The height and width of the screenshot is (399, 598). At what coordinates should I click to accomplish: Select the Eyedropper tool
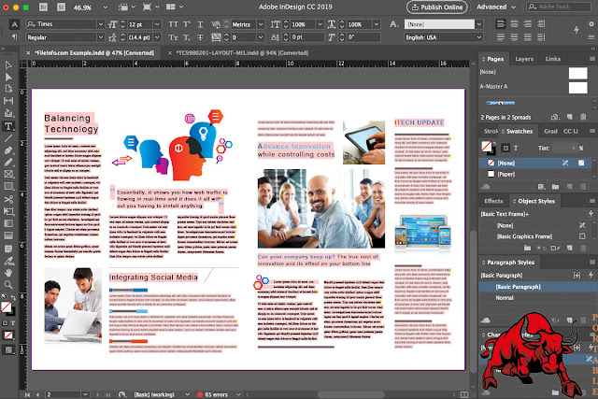tap(8, 261)
